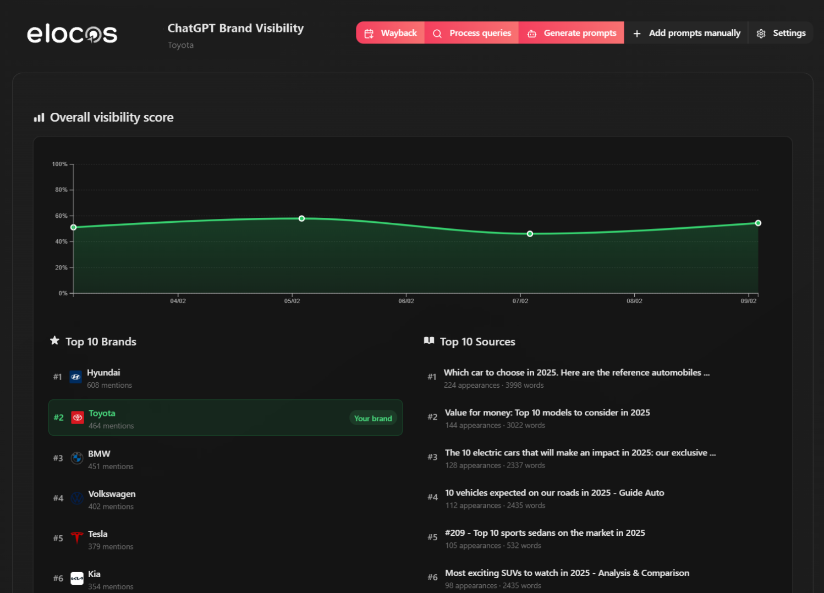Viewport: 824px width, 593px height.
Task: Open source '10 vehicles expected on our roads in 2025'
Action: point(554,493)
